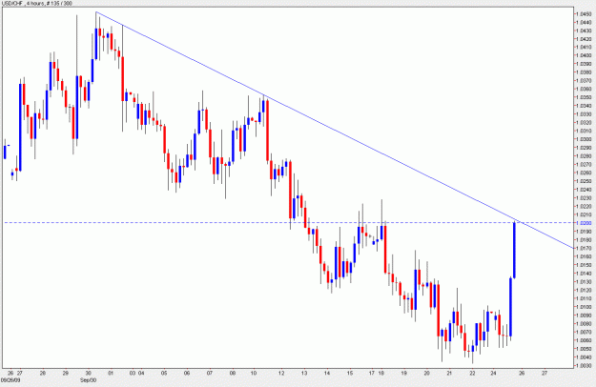Click the 1.0170 price axis label

click(584, 248)
